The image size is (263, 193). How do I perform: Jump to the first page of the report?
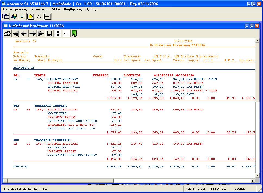tap(16, 34)
